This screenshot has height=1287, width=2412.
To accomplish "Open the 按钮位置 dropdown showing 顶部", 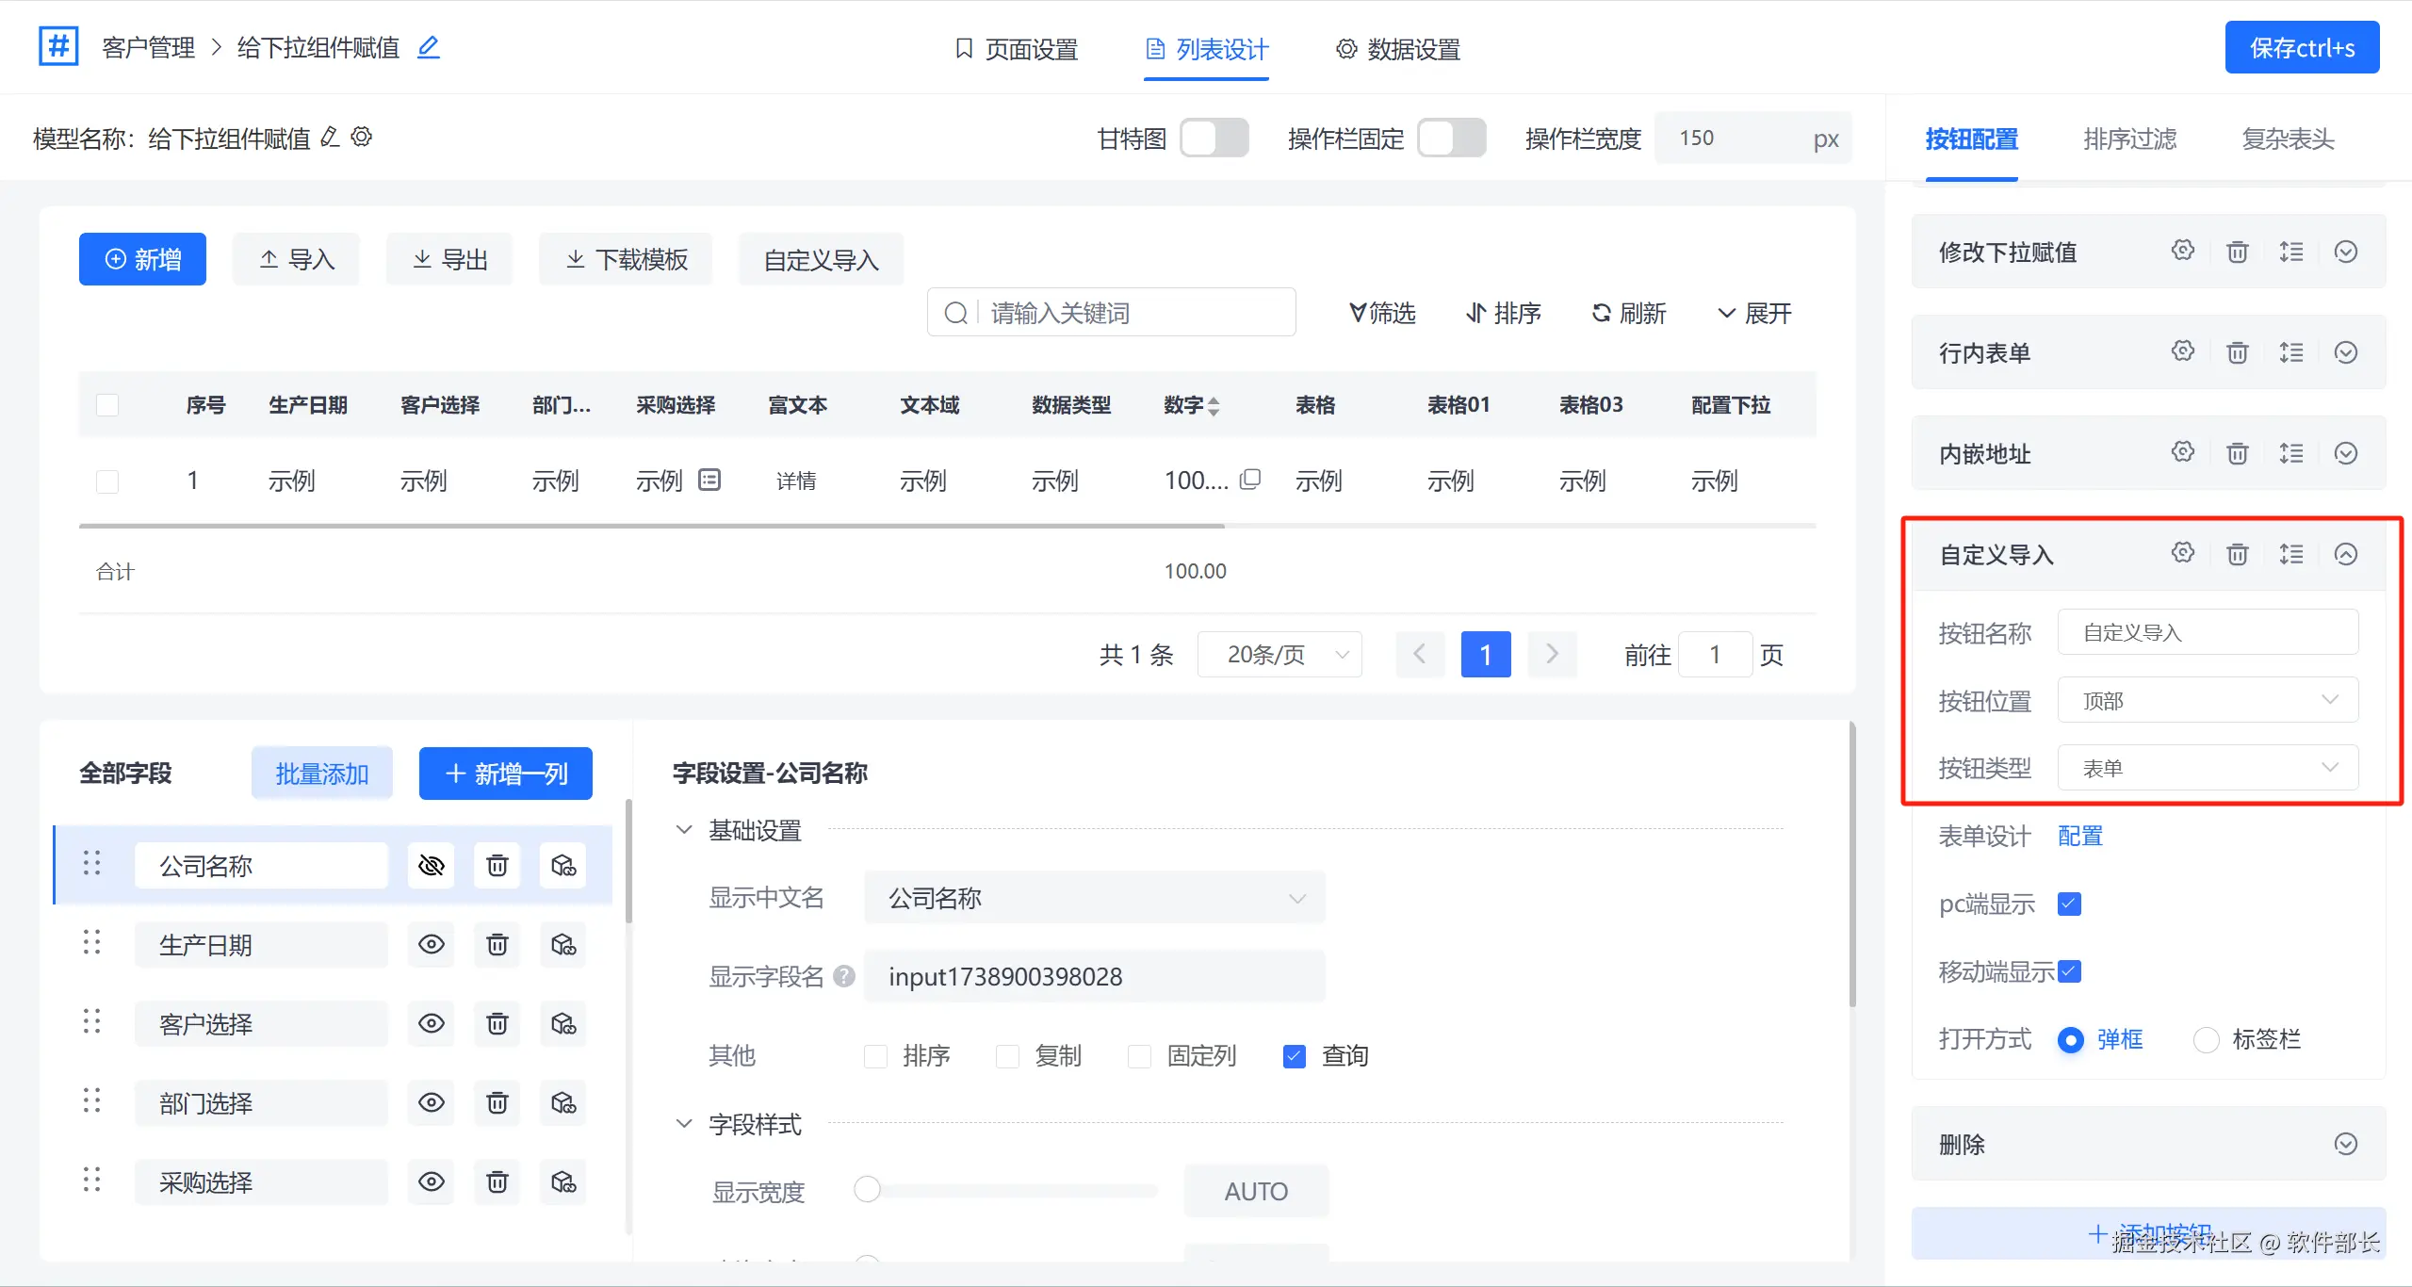I will click(2207, 700).
